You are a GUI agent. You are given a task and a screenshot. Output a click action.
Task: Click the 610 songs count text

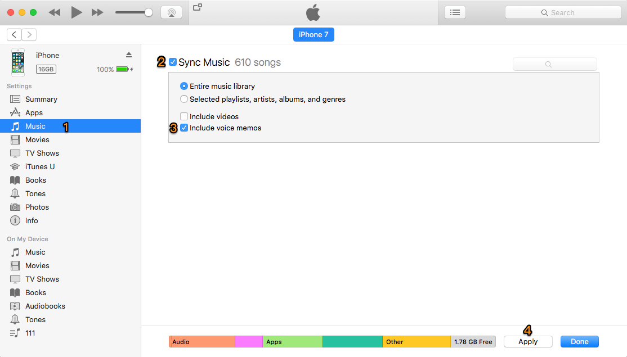point(258,62)
